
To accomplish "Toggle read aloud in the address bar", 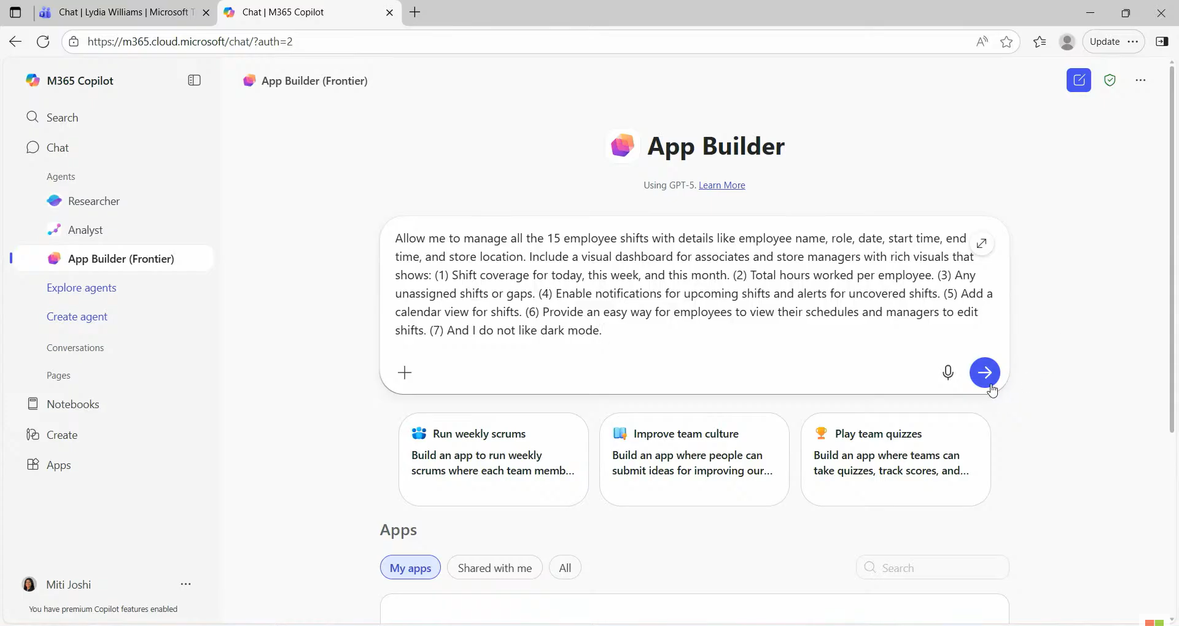I will tap(982, 41).
